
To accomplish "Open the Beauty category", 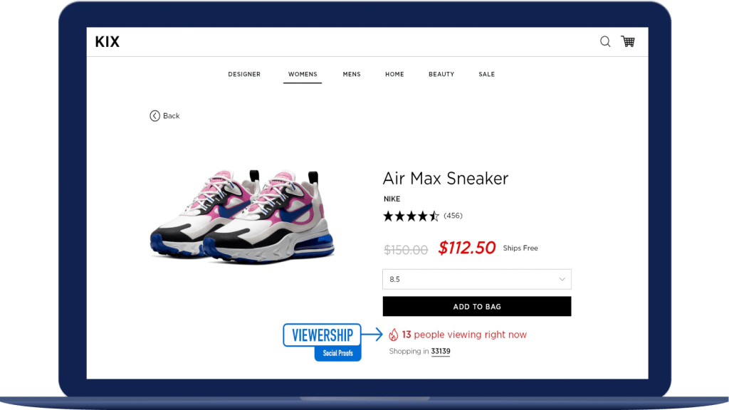I will tap(441, 74).
